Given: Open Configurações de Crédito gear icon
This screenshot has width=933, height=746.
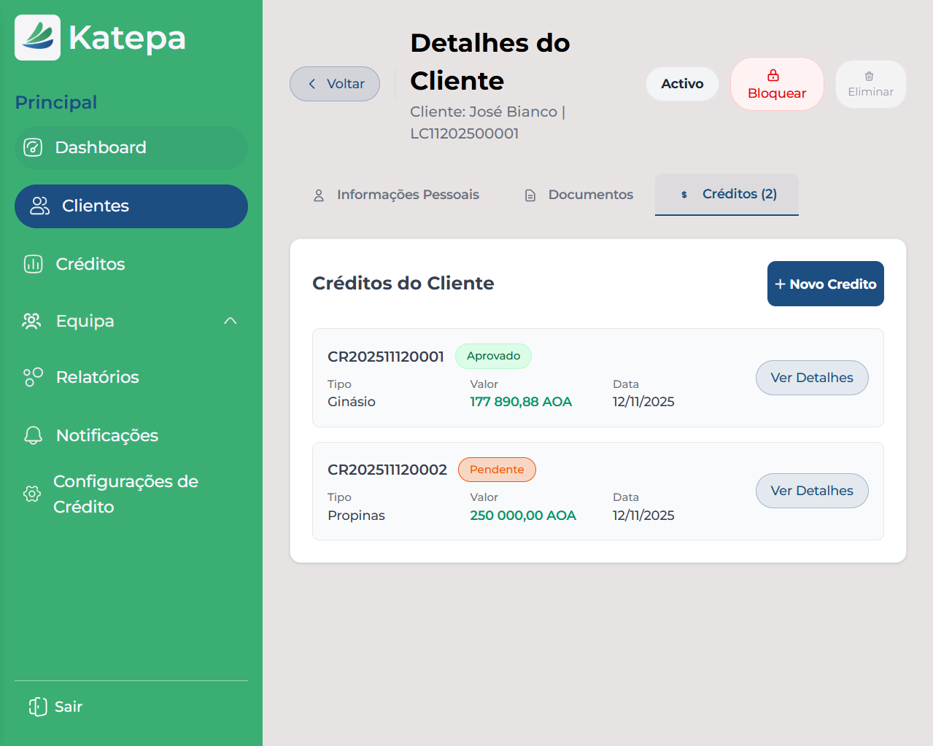Looking at the screenshot, I should 31,494.
